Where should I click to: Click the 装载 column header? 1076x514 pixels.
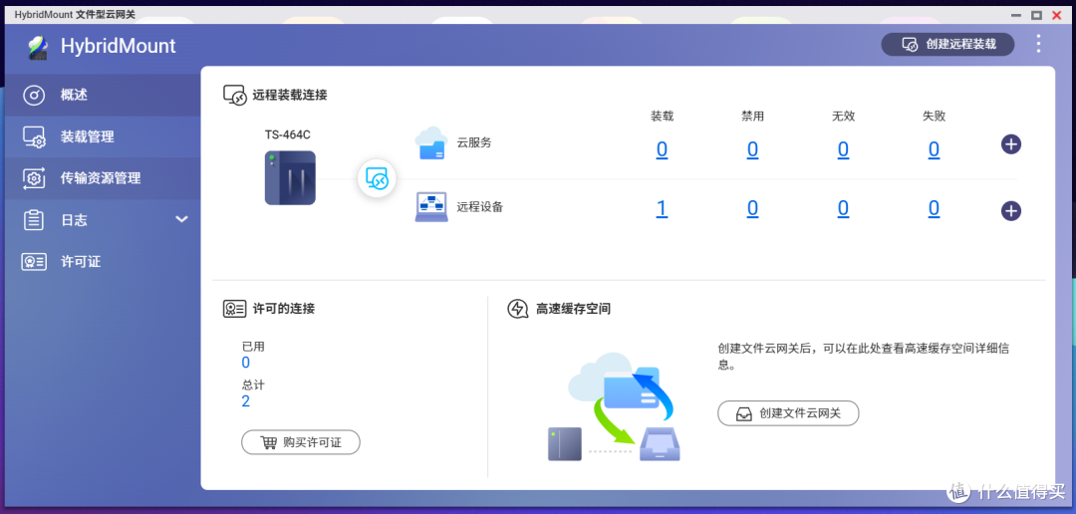(662, 116)
